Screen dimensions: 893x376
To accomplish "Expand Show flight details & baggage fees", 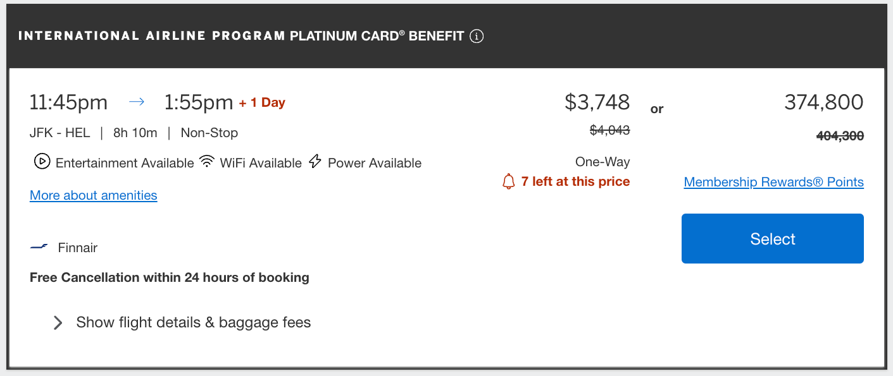I will (193, 322).
